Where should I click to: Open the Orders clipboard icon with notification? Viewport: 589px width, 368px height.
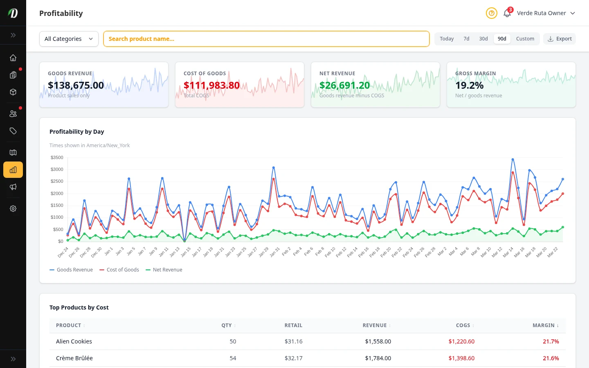tap(13, 75)
